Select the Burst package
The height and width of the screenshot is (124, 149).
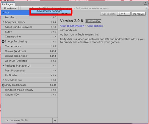29,32
